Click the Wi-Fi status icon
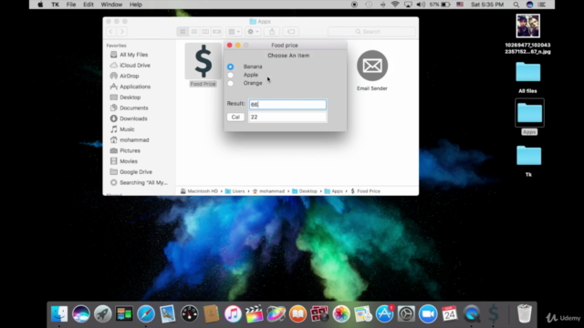The height and width of the screenshot is (328, 584). [395, 5]
